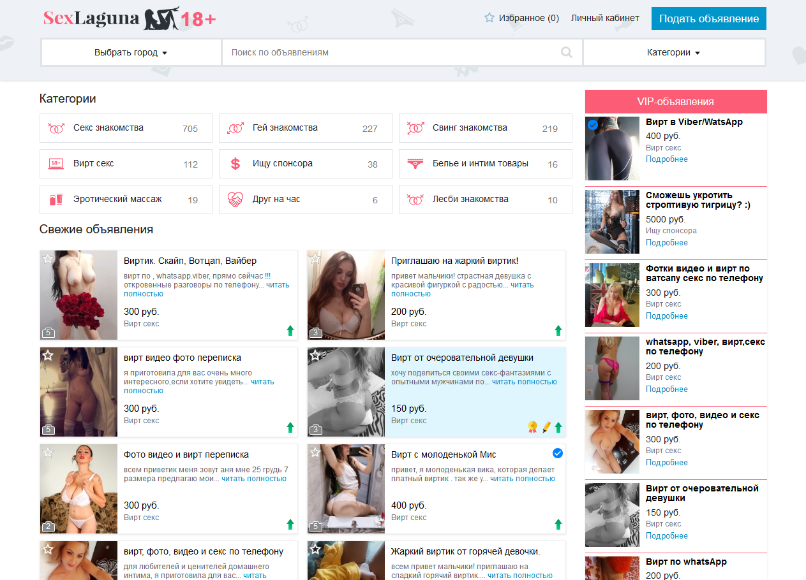Click the search magnifier icon
806x580 pixels.
(566, 53)
